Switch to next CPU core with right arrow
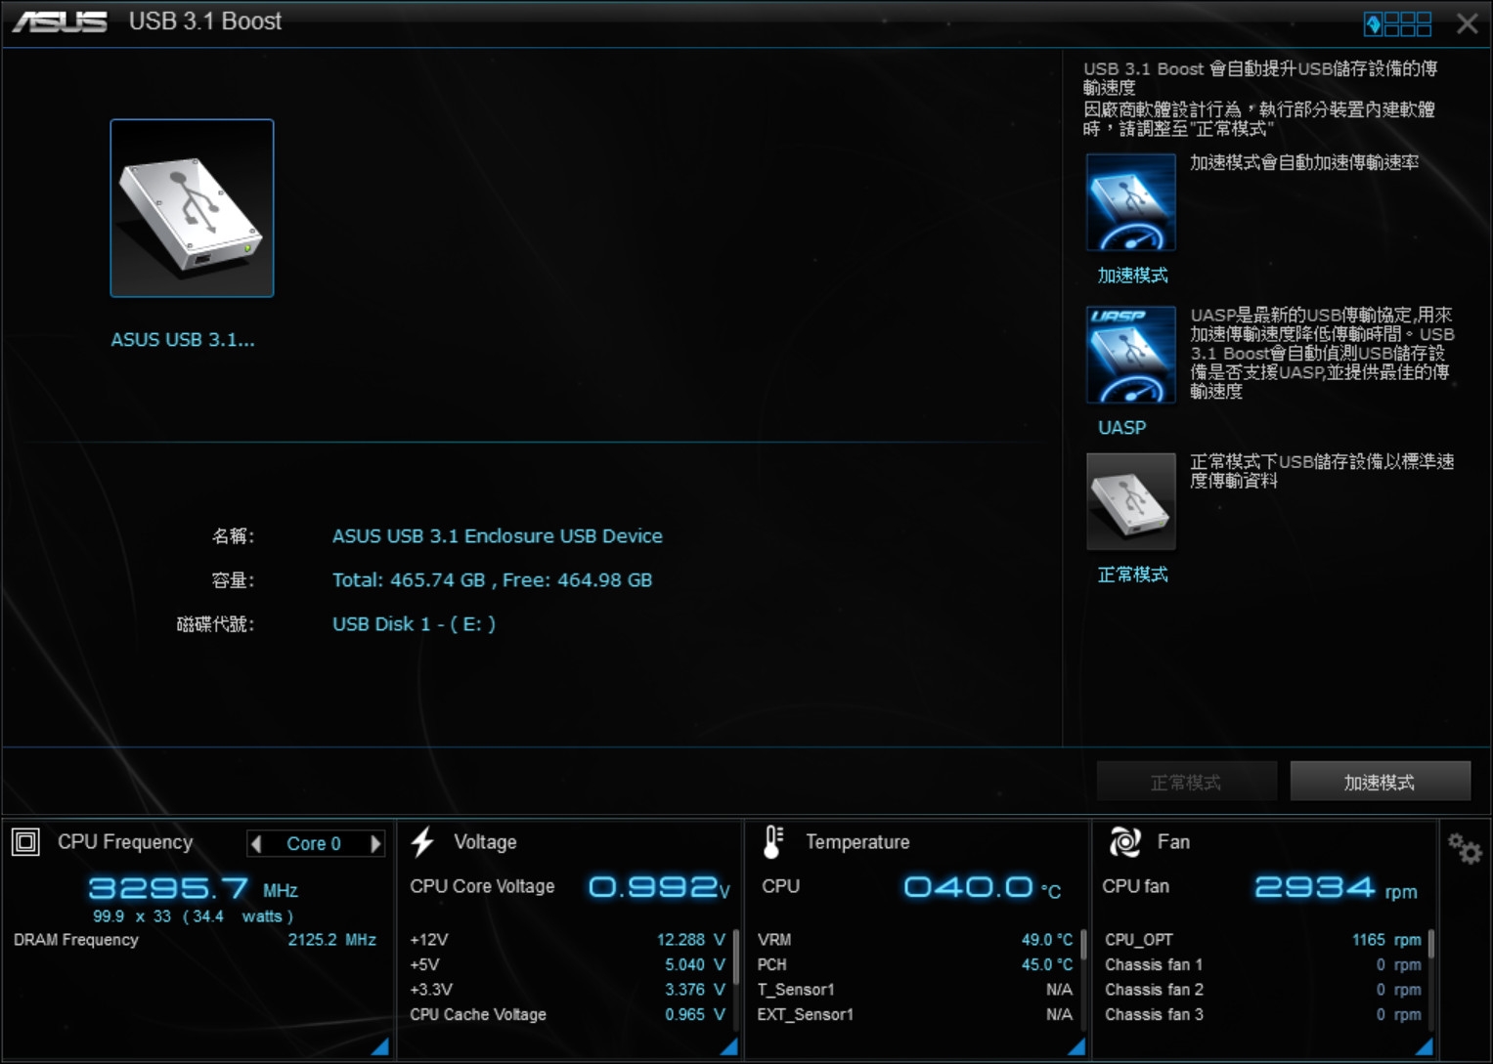 pyautogui.click(x=375, y=843)
